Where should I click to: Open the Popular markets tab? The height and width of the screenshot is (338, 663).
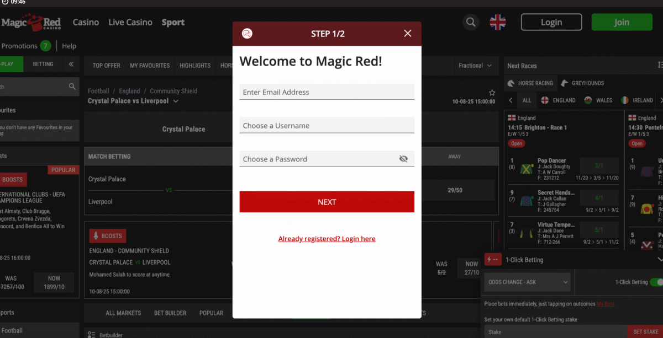click(211, 313)
